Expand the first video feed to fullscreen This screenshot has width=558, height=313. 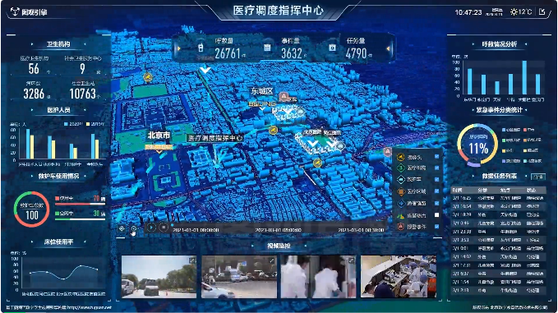click(x=192, y=260)
